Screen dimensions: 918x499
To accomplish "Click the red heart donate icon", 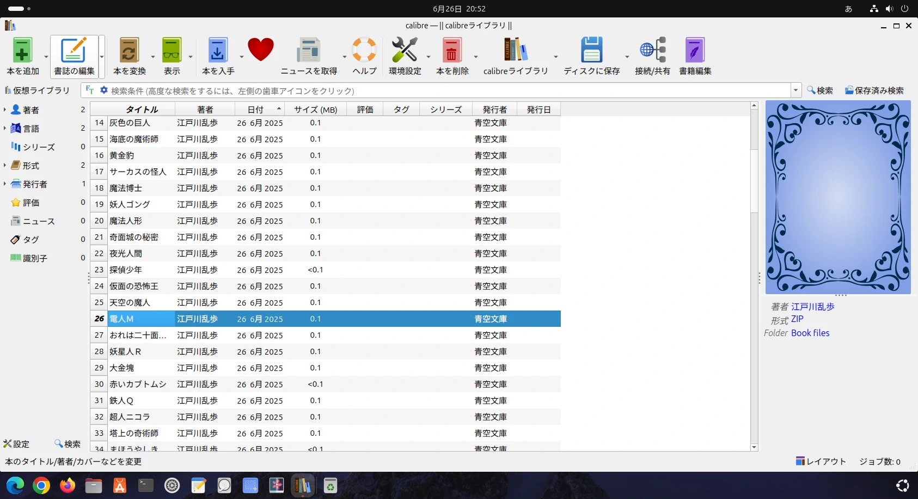I will [x=260, y=50].
